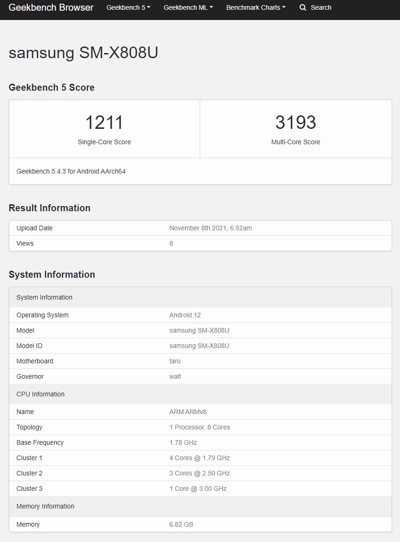Open the Geekbench Browser home link

click(51, 8)
